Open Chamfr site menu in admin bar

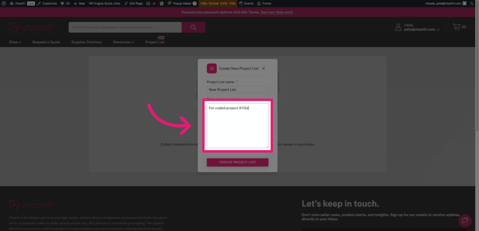tap(18, 3)
